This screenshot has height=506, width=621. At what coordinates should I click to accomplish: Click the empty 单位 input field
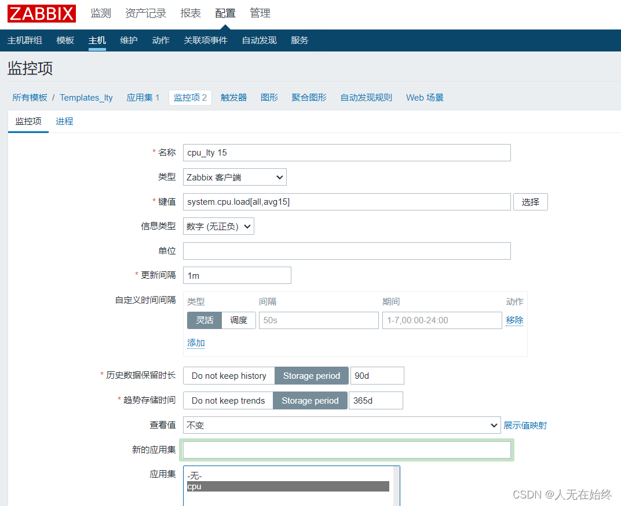pyautogui.click(x=347, y=251)
